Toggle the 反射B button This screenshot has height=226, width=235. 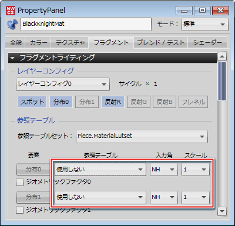click(164, 102)
